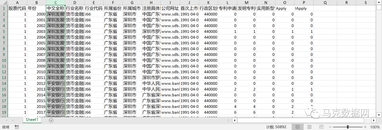Screen dimensions: 382x130
Task: Select column N header
Action: (266, 2)
